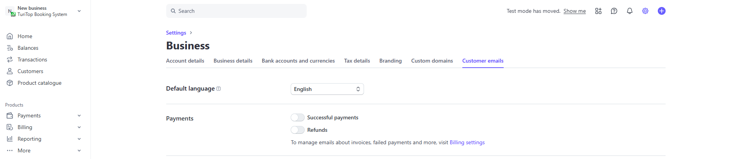
Task: Expand the More sidebar chevron
Action: coord(79,150)
